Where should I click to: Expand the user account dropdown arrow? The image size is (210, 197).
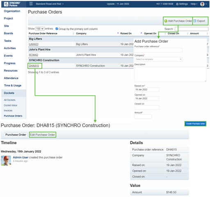tap(206, 4)
